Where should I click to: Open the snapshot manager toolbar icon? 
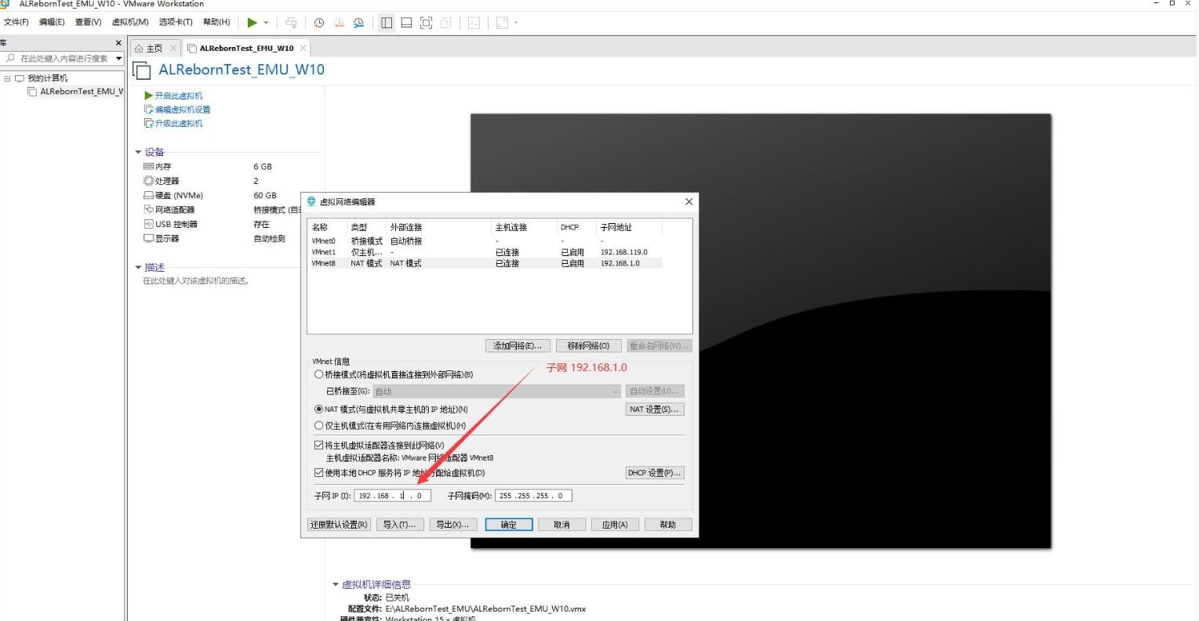[358, 23]
